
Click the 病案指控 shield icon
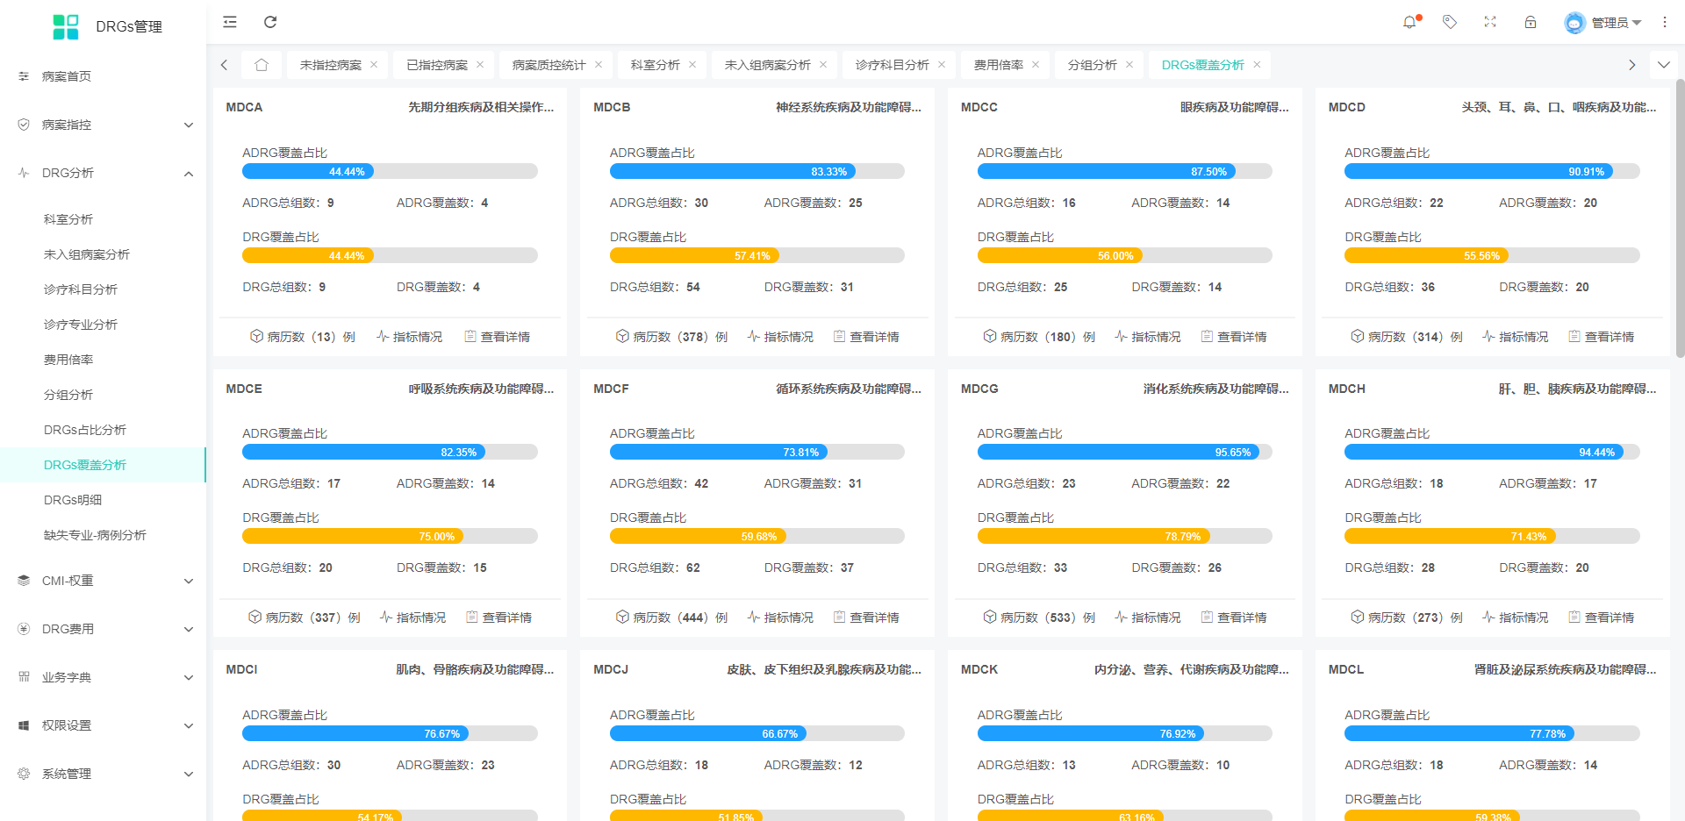(x=24, y=125)
